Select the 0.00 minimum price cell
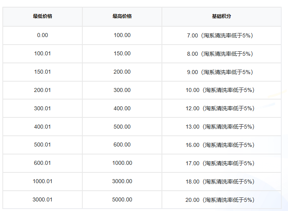This screenshot has height=211, width=288. point(43,35)
